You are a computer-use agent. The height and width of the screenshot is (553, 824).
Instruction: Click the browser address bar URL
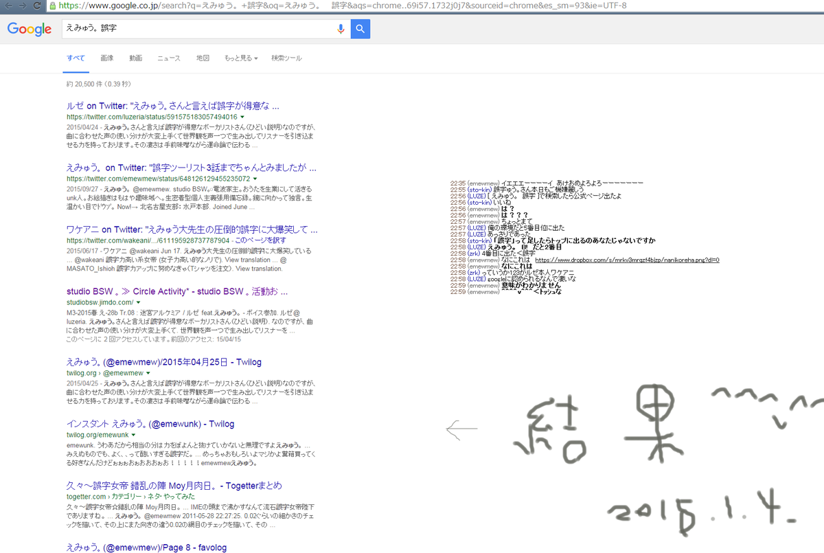click(341, 5)
